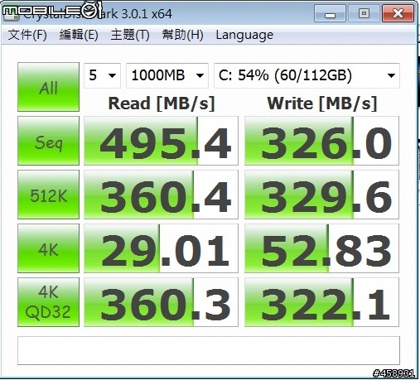The image size is (420, 380).
Task: Click the 4K write result 52.83
Action: [321, 248]
